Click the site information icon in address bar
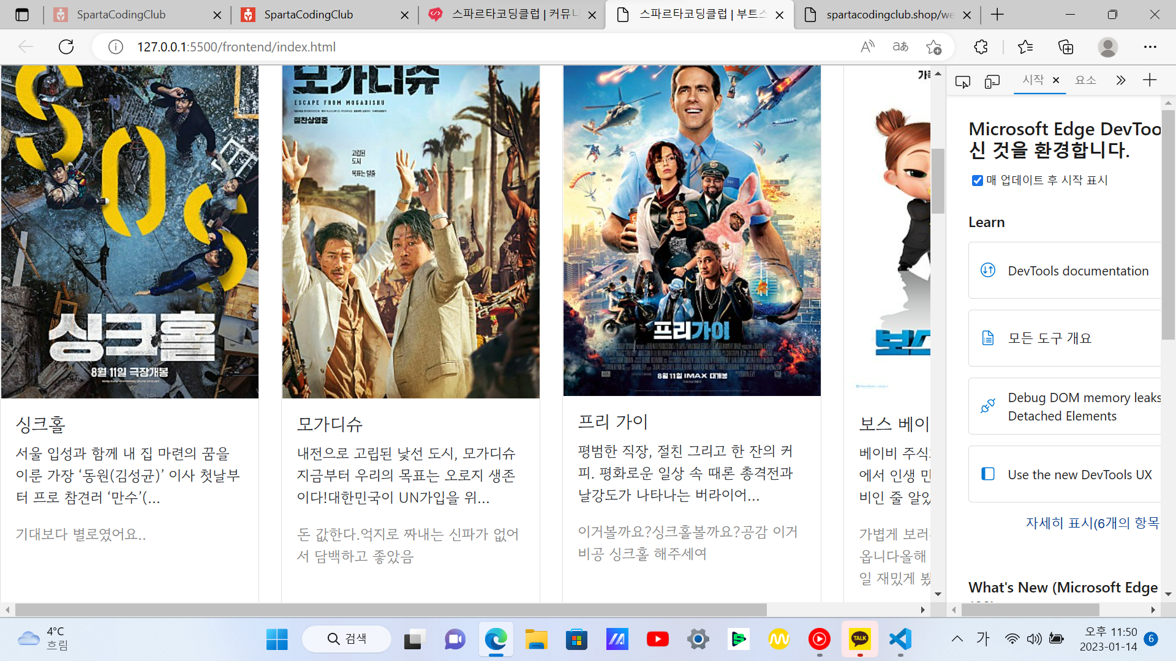The image size is (1176, 661). (x=116, y=47)
